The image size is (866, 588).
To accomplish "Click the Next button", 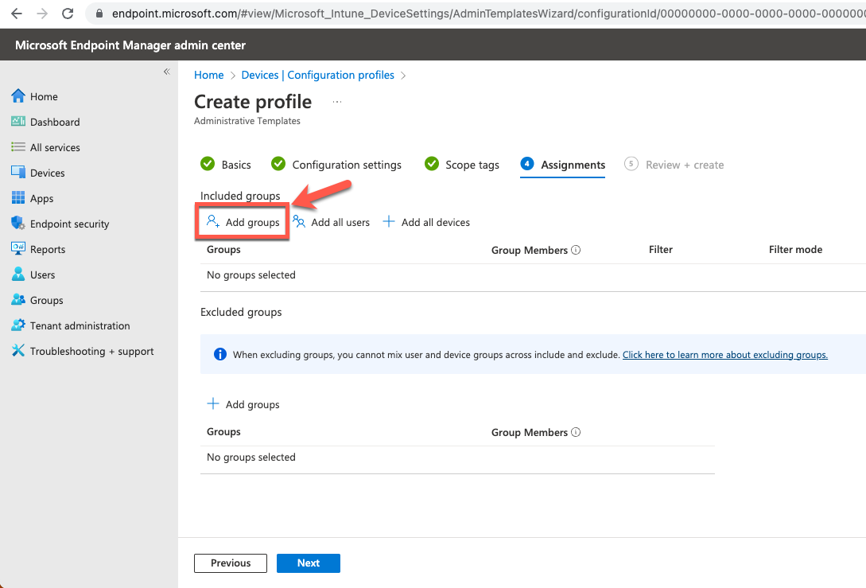I will 309,563.
